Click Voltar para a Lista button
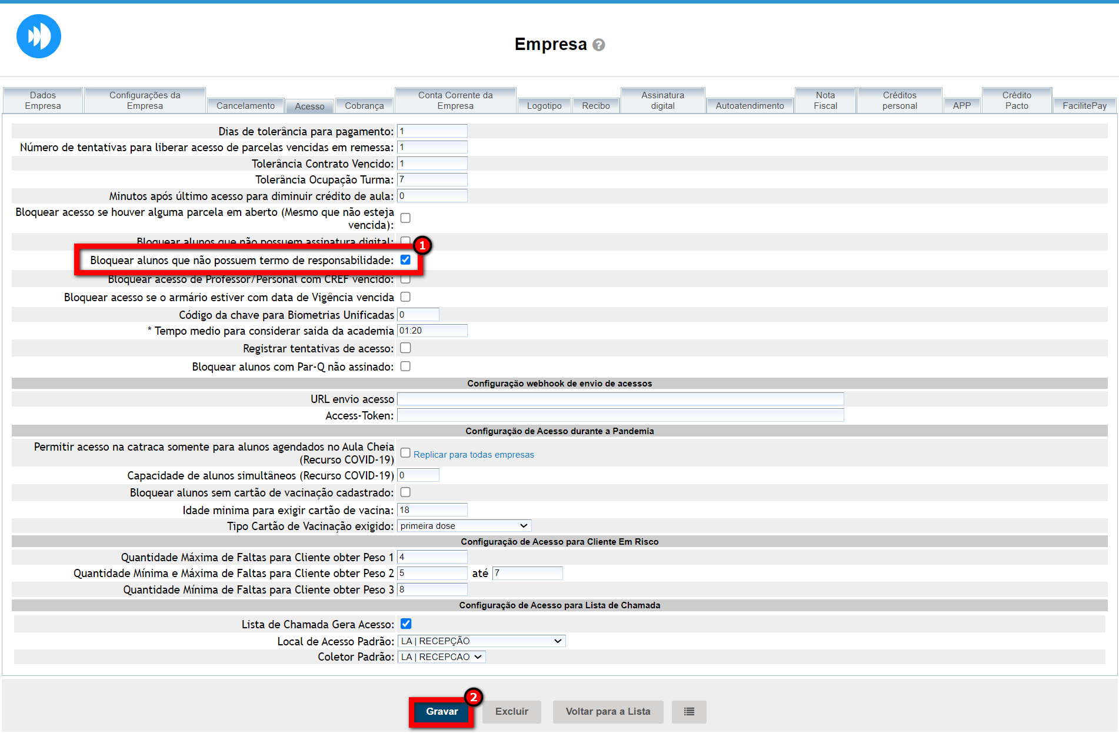The height and width of the screenshot is (733, 1119). pyautogui.click(x=608, y=712)
